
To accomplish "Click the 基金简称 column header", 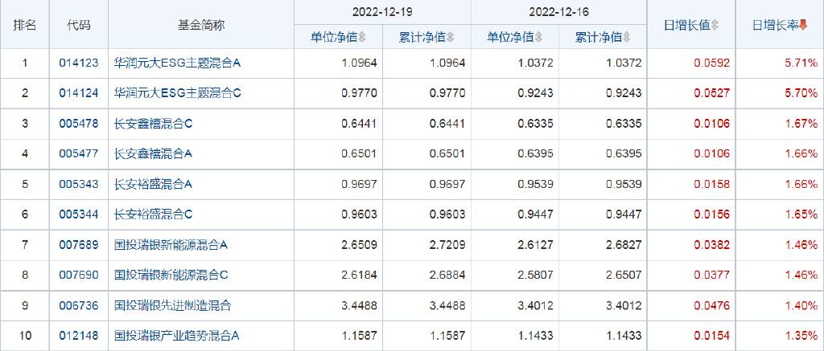I will pyautogui.click(x=200, y=25).
